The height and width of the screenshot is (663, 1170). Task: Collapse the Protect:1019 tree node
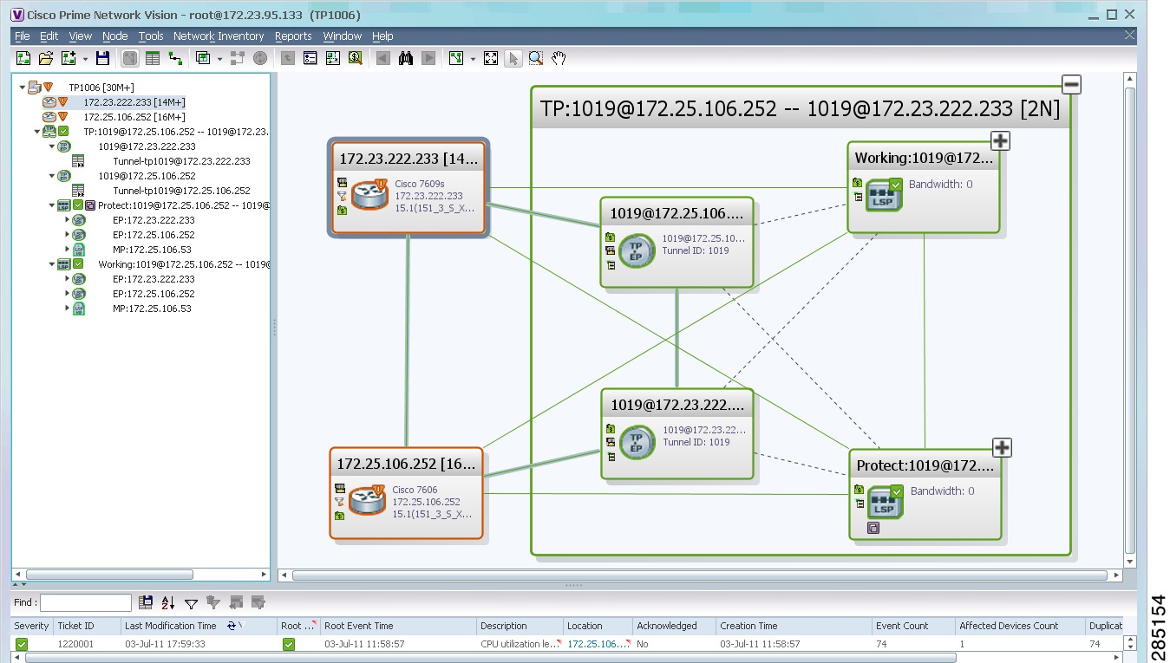(52, 205)
